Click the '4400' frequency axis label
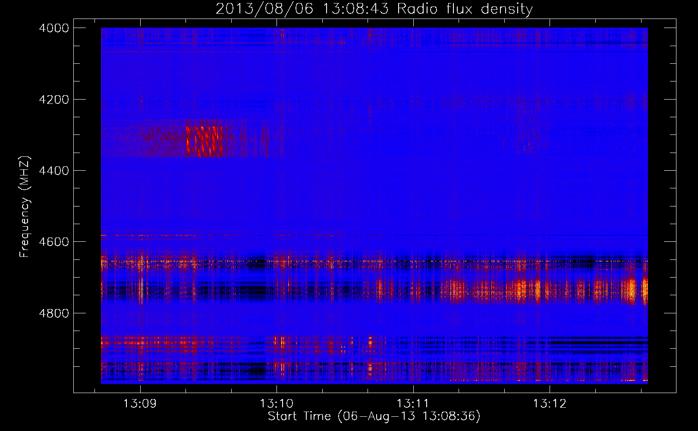Screen dimensions: 698x431 click(53, 171)
